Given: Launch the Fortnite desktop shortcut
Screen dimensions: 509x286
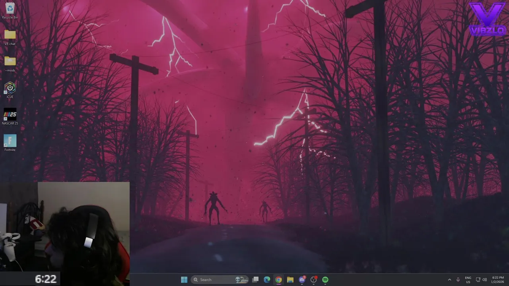Looking at the screenshot, I should coord(10,143).
